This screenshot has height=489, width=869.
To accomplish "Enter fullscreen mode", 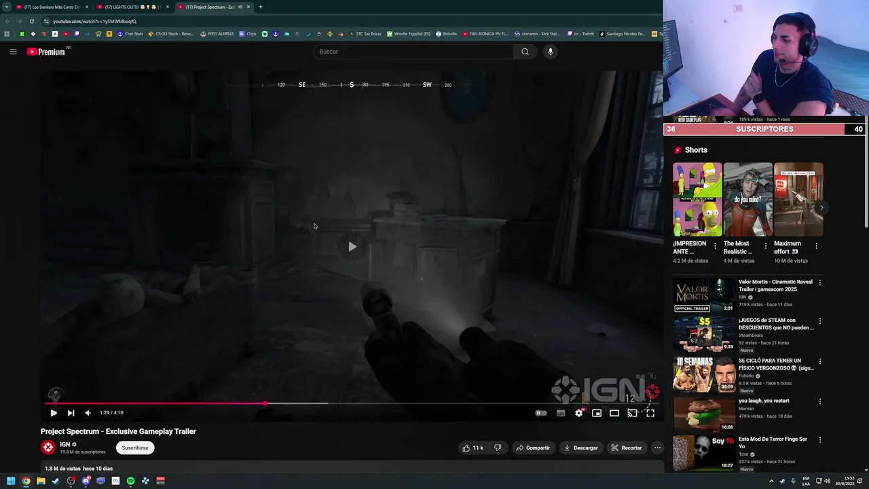I will point(650,413).
